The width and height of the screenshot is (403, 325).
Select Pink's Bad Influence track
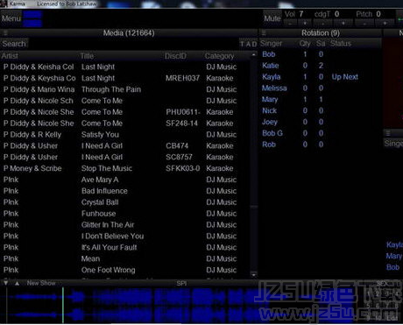(125, 191)
